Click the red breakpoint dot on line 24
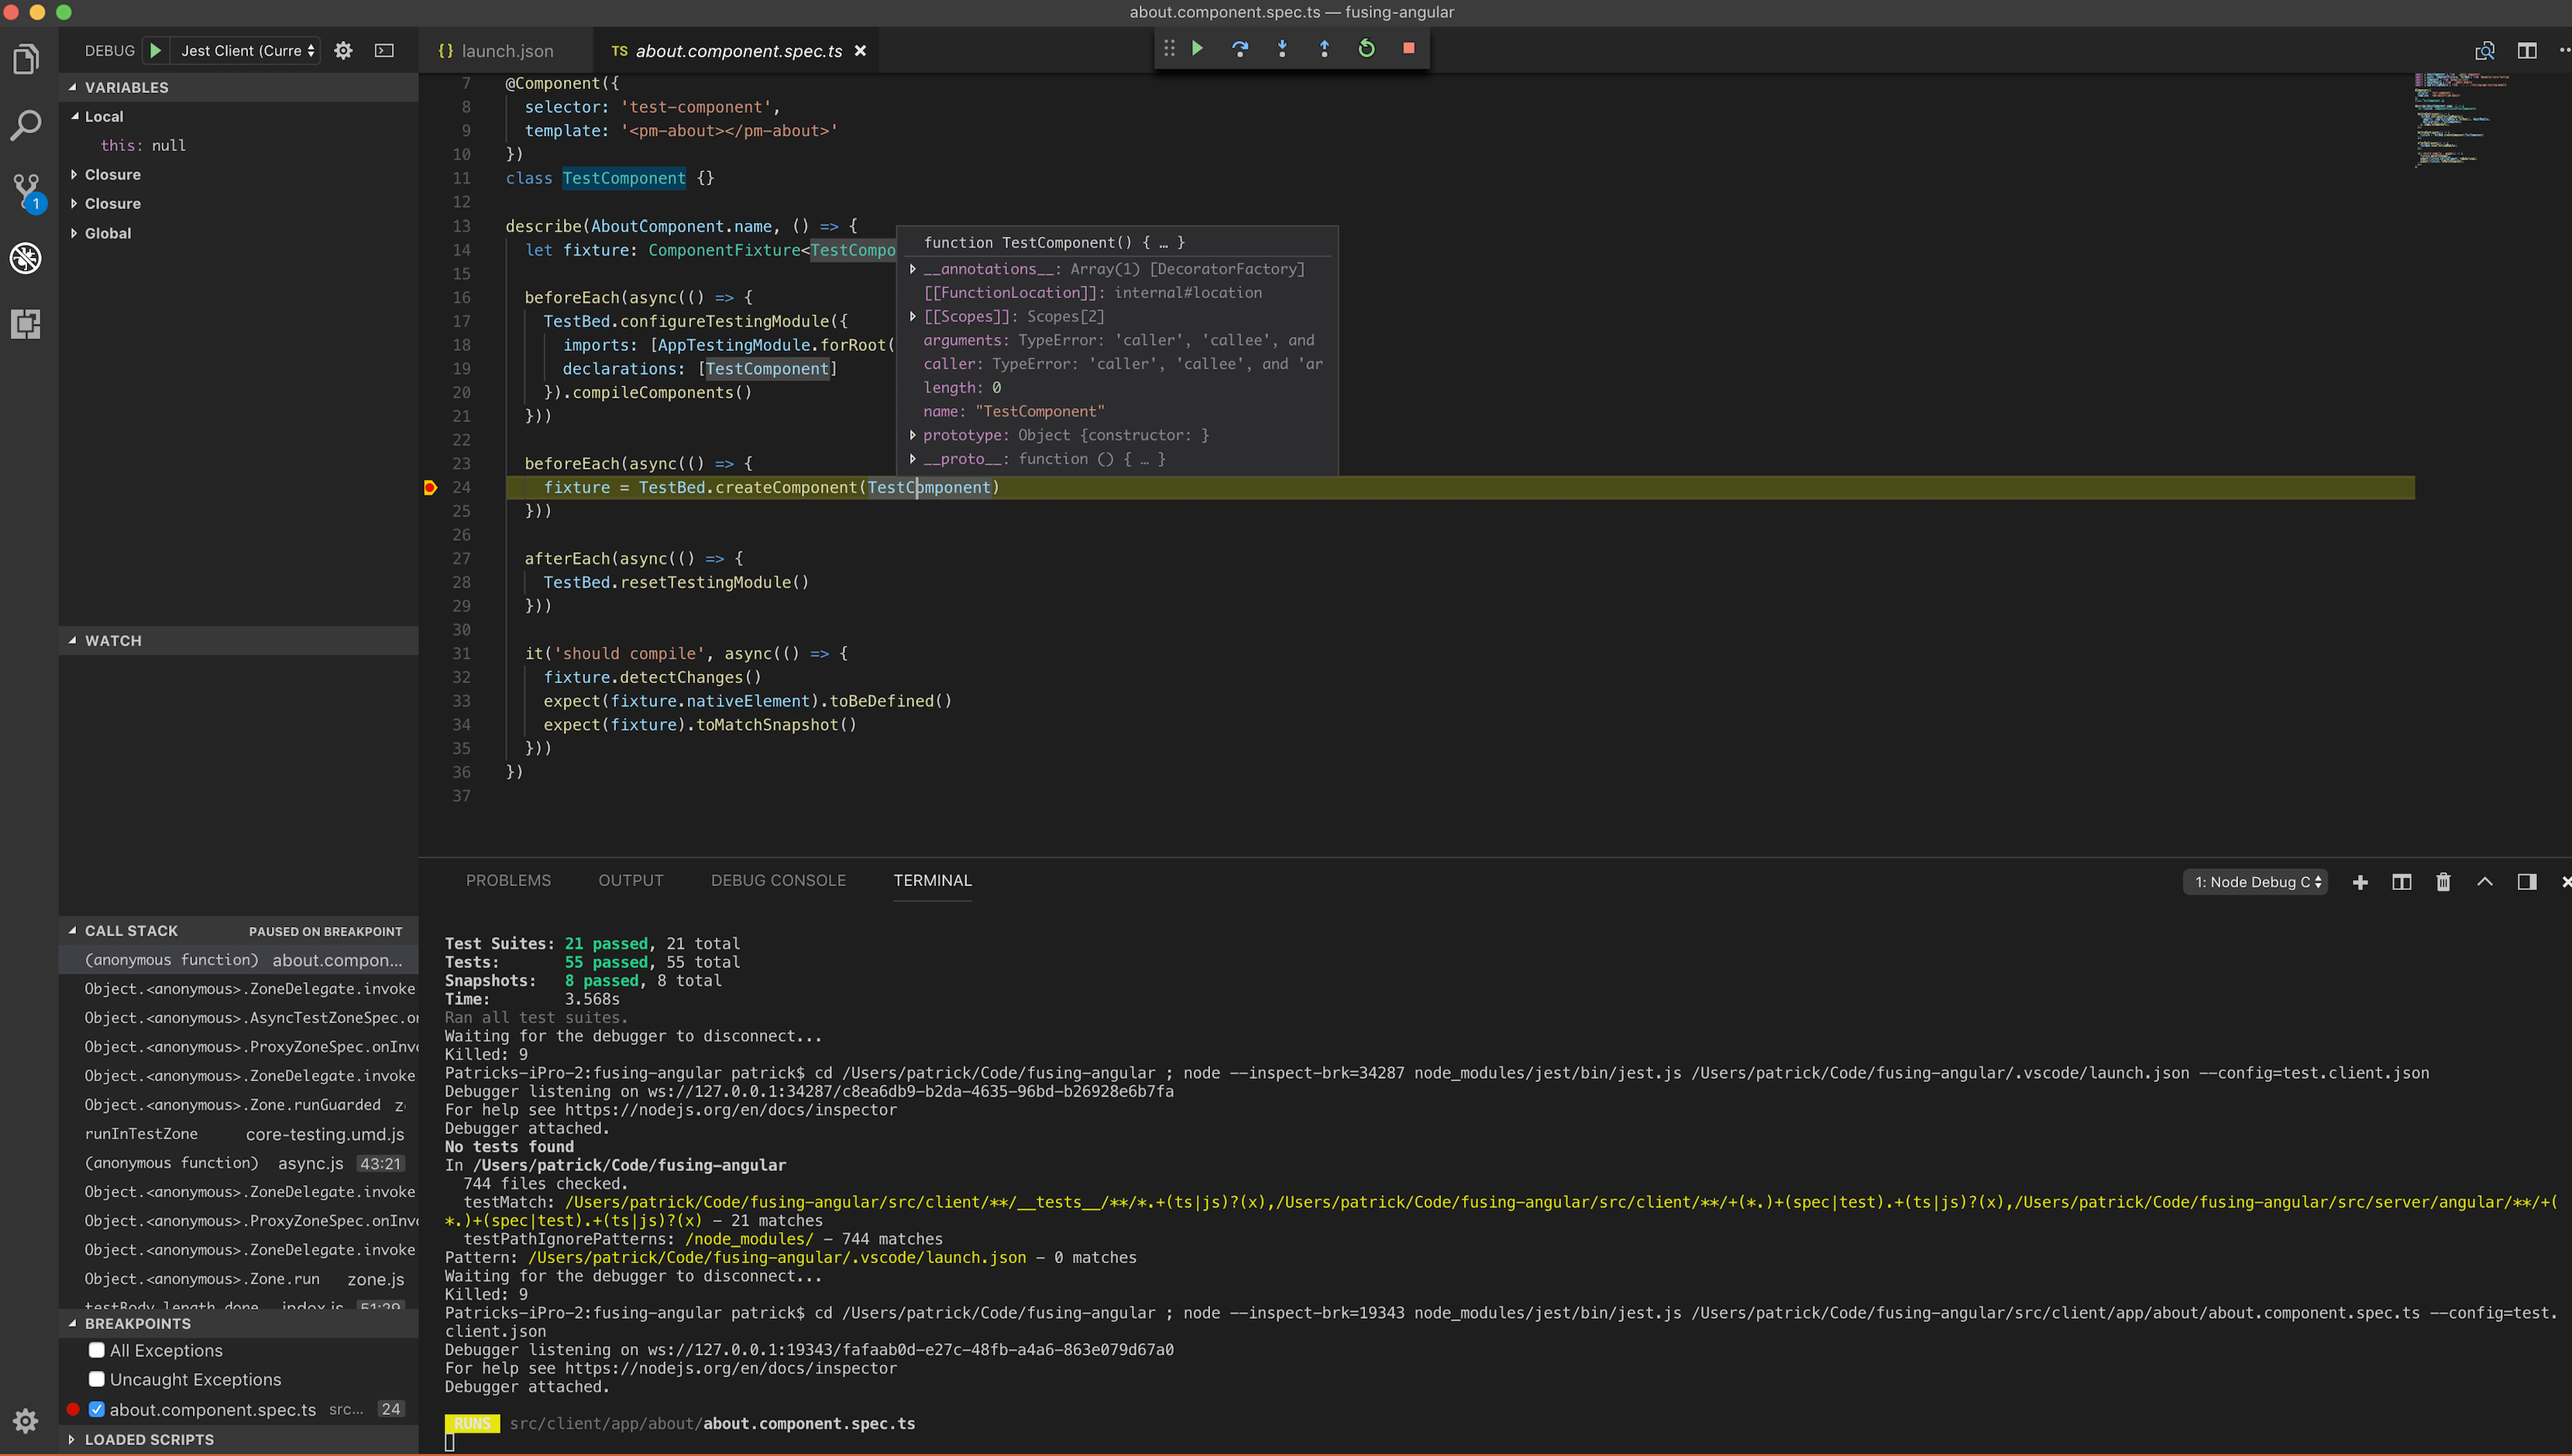2572x1456 pixels. 430,487
